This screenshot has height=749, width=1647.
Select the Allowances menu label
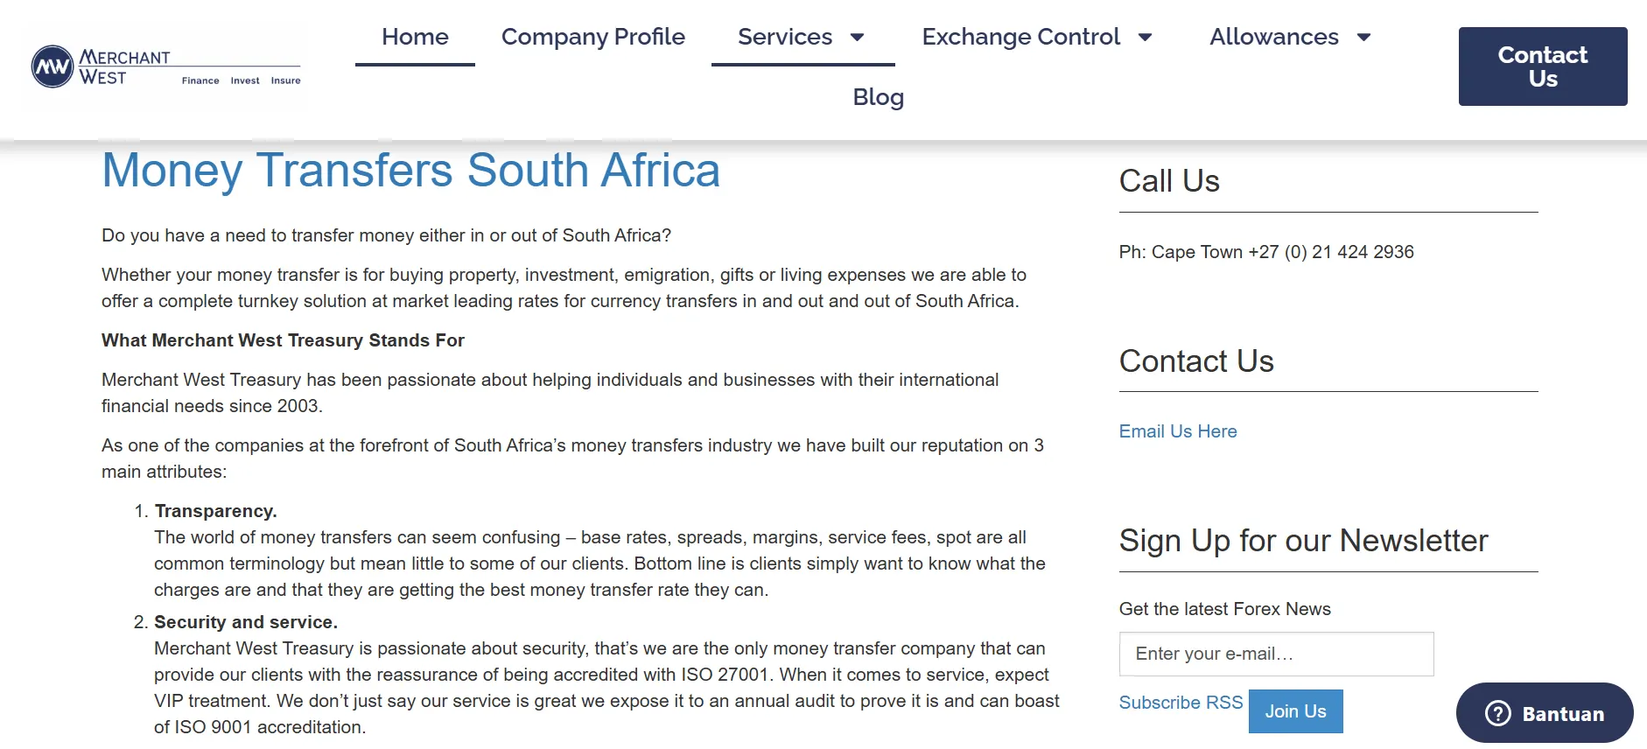coord(1274,37)
